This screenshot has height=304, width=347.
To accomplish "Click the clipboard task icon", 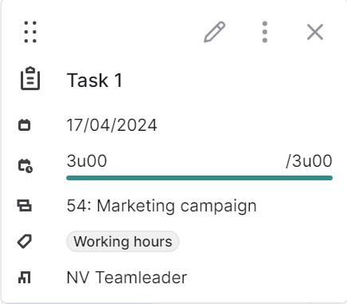I will coord(30,78).
